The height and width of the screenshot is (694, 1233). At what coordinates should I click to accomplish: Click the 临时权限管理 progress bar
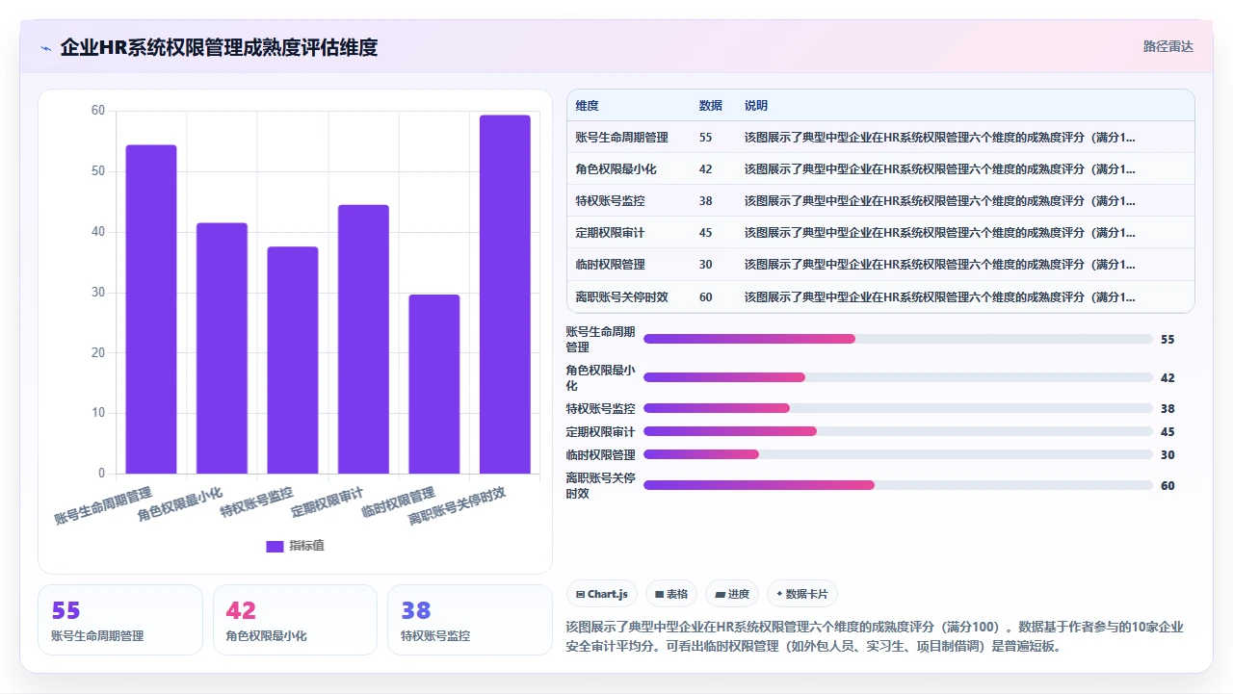(898, 454)
